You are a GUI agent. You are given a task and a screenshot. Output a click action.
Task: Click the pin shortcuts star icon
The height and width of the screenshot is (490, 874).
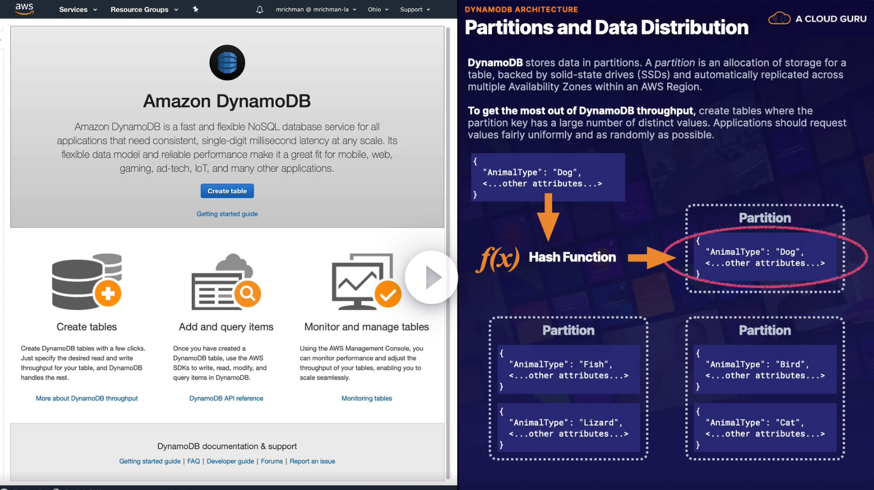tap(195, 9)
